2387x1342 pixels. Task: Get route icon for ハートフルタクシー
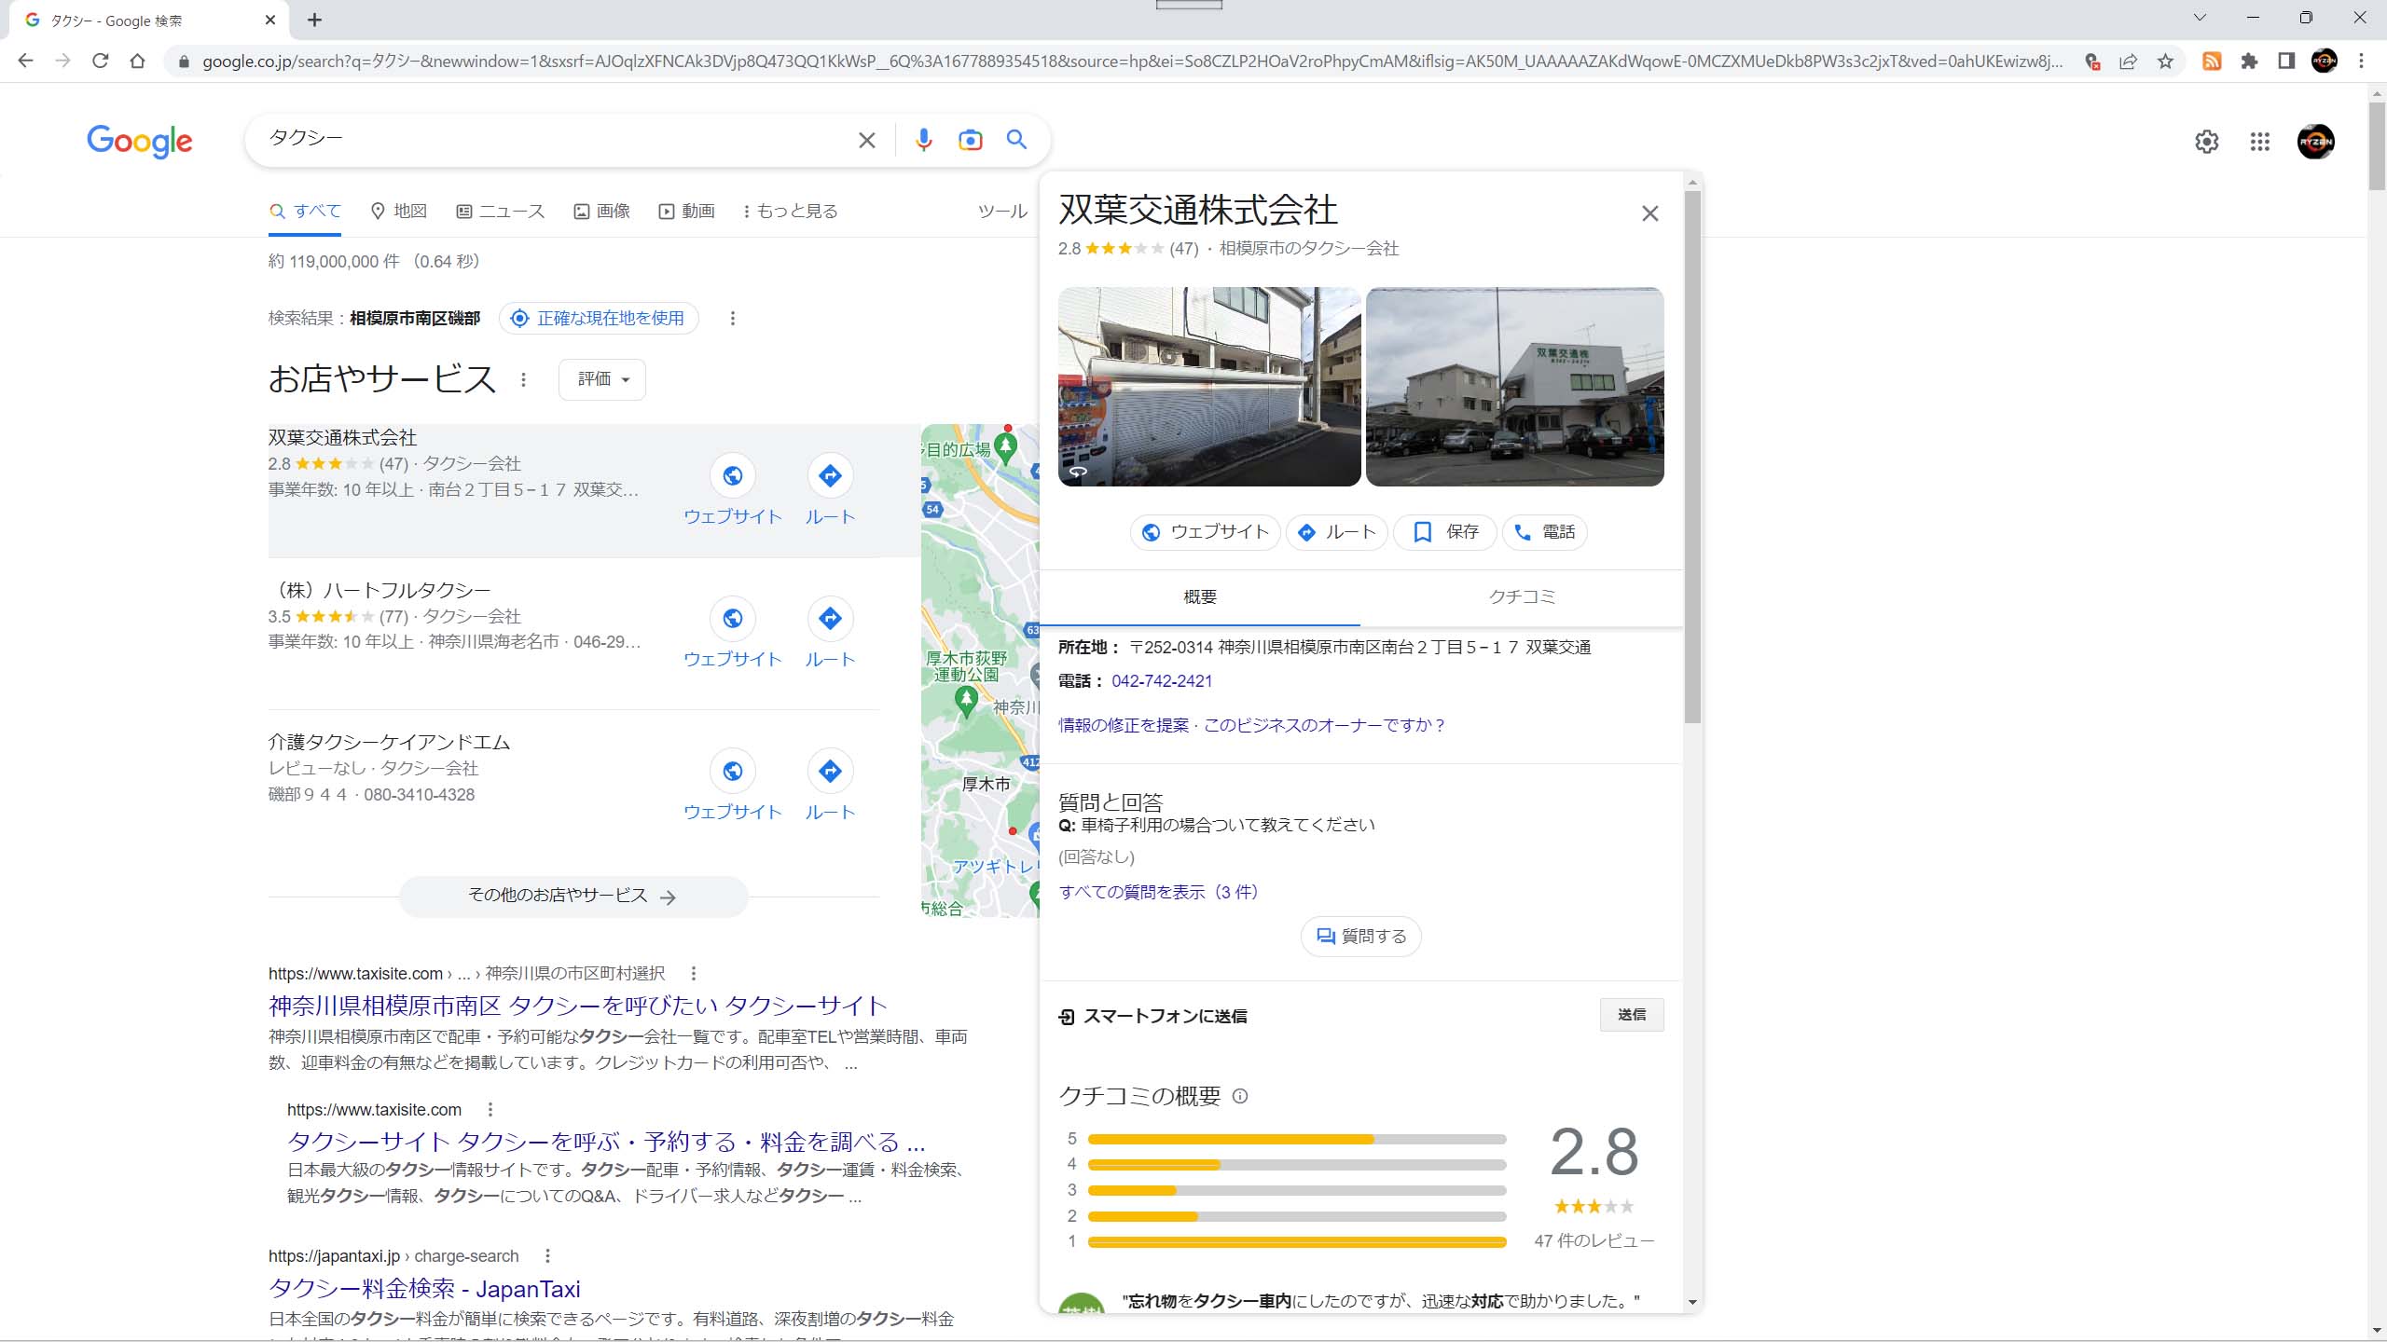point(830,618)
